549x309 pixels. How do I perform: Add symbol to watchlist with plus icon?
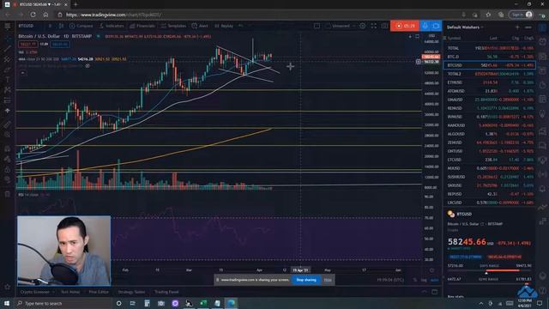(x=517, y=27)
